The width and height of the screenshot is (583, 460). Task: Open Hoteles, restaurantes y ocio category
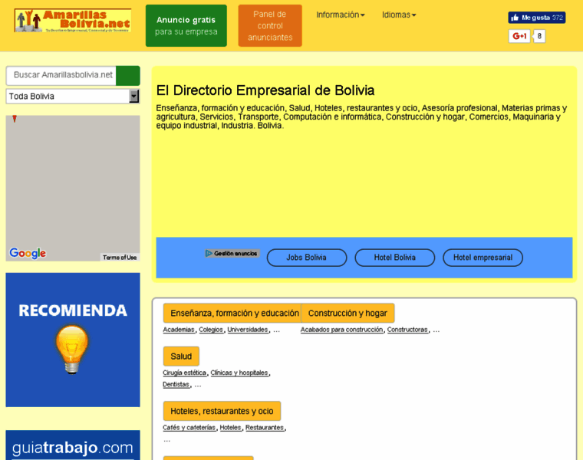tap(222, 411)
